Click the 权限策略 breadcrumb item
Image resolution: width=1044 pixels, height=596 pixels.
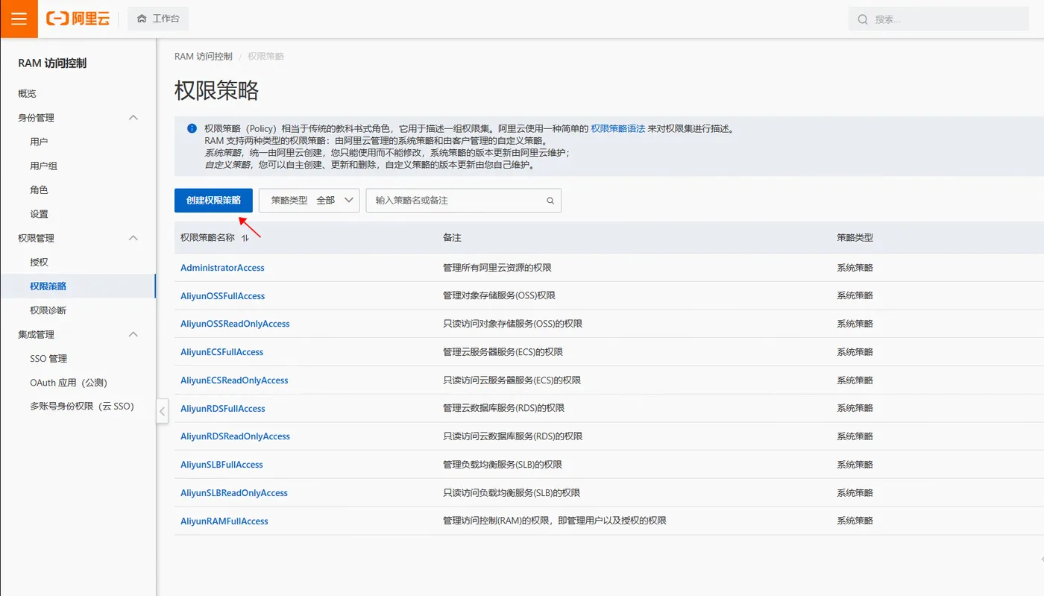pyautogui.click(x=265, y=57)
